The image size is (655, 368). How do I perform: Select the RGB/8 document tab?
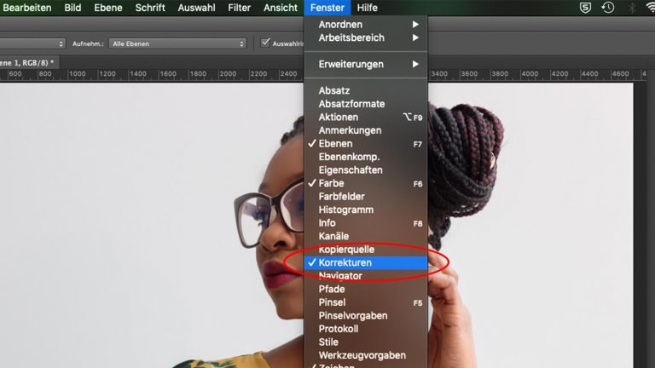tap(28, 62)
